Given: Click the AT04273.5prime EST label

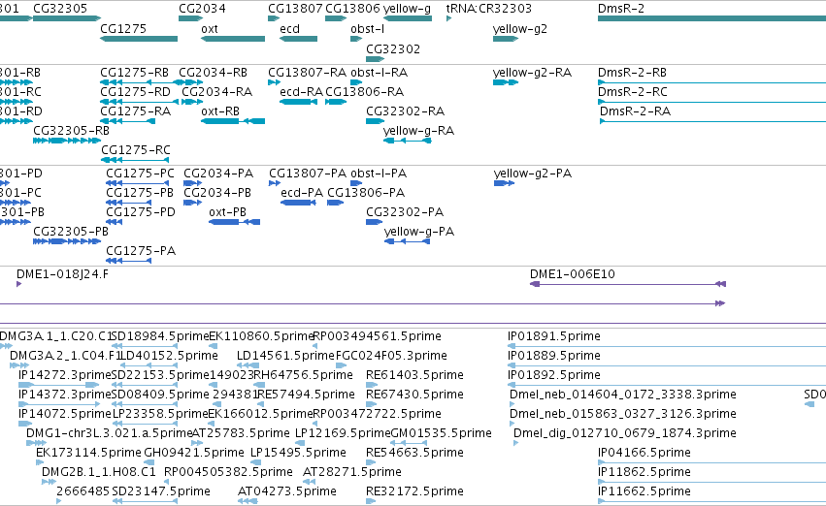Looking at the screenshot, I should point(287,491).
